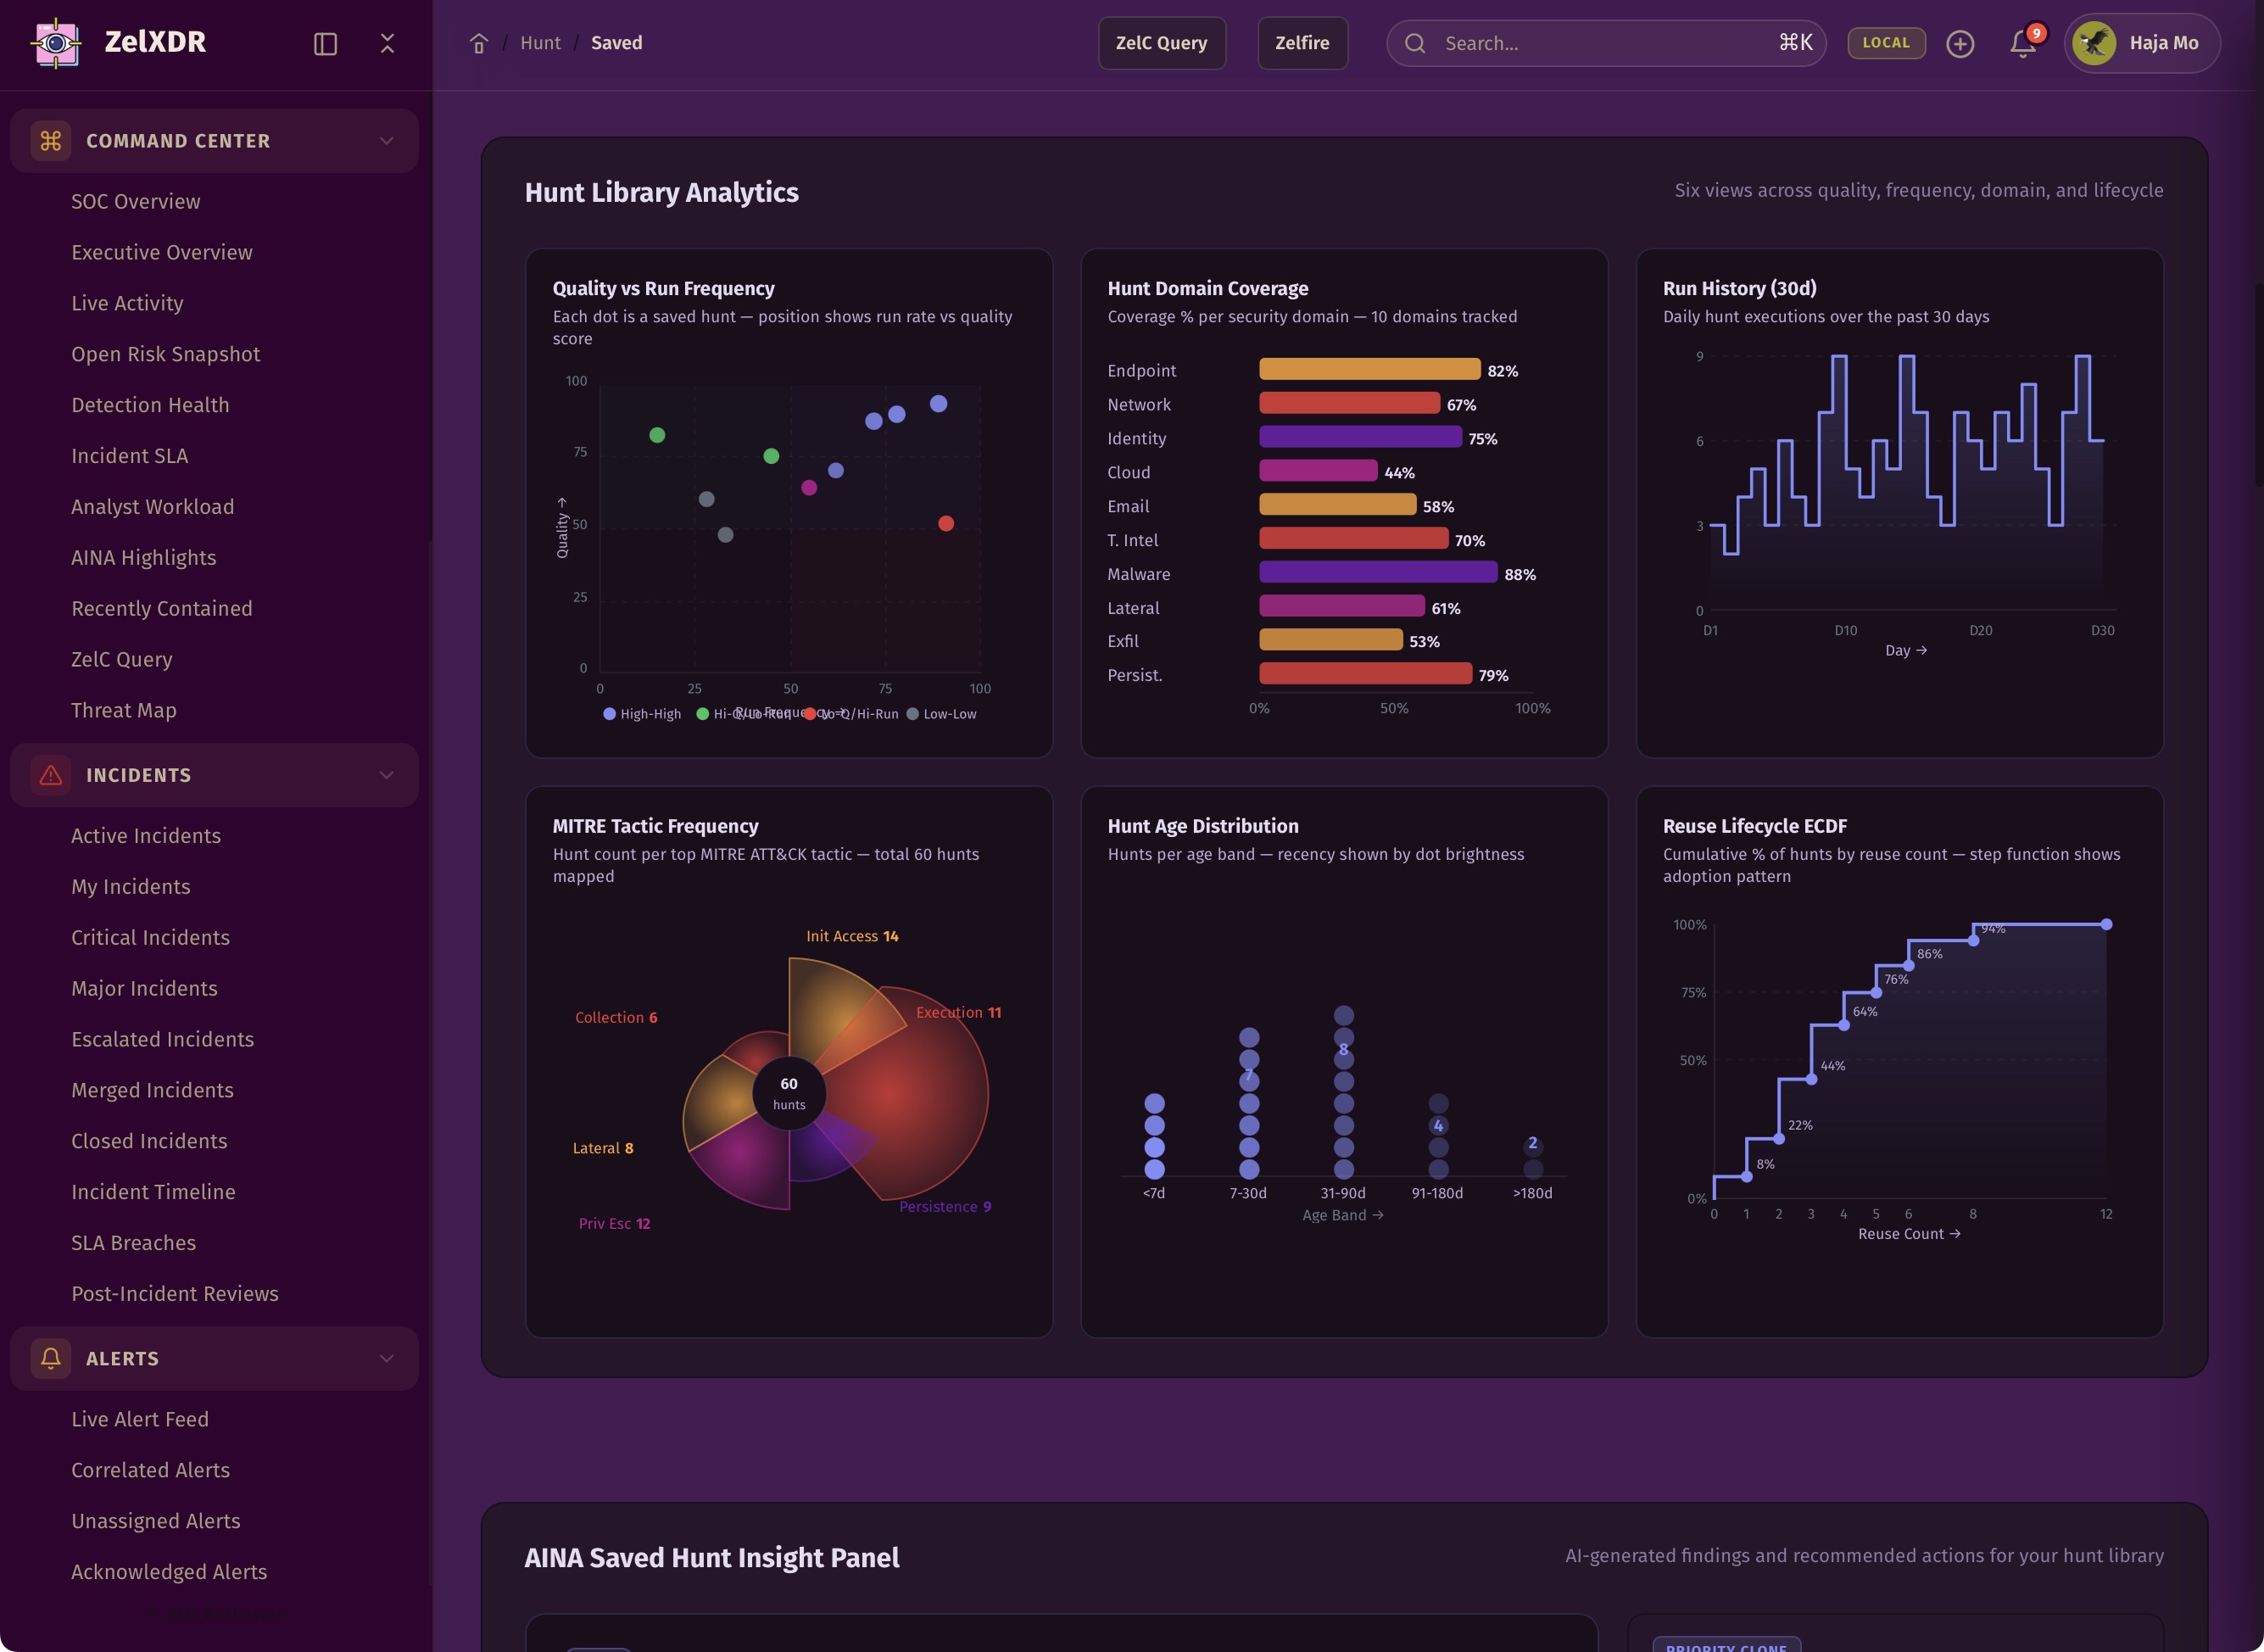2264x1652 pixels.
Task: Toggle the LOCAL environment badge
Action: (1885, 43)
